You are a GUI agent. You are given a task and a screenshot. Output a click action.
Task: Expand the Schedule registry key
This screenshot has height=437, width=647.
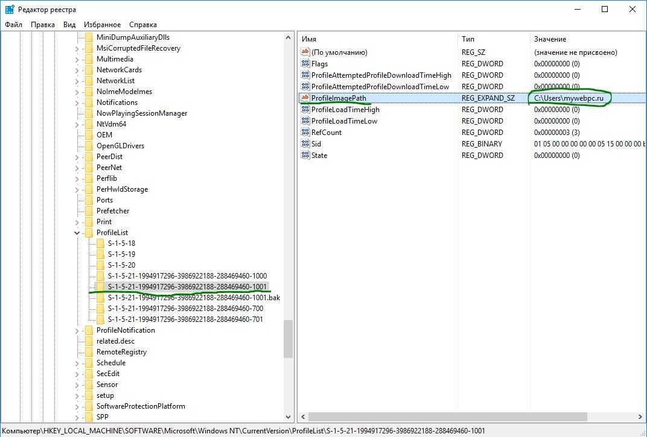[77, 363]
